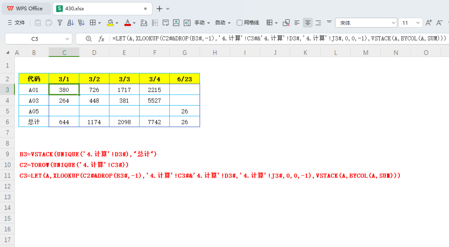Decrease font size with A- icon
449x247 pixels.
[x=439, y=23]
